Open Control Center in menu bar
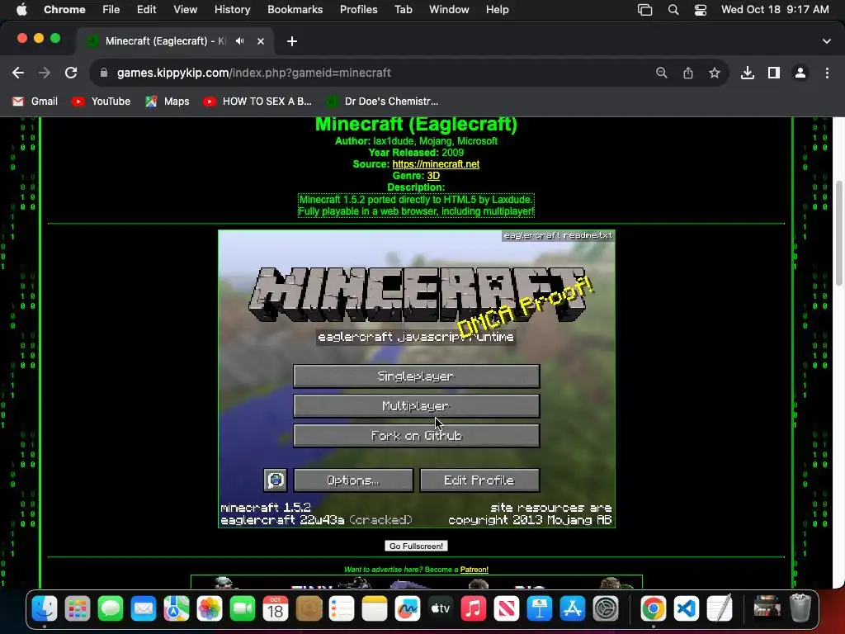 (700, 10)
